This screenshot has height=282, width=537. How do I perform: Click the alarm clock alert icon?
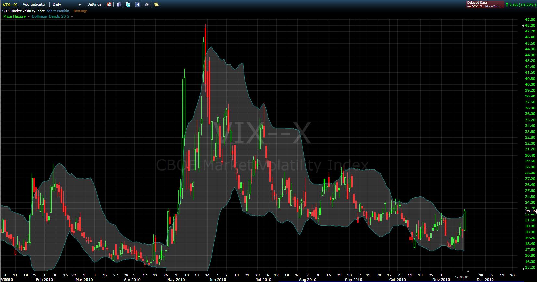point(109,5)
